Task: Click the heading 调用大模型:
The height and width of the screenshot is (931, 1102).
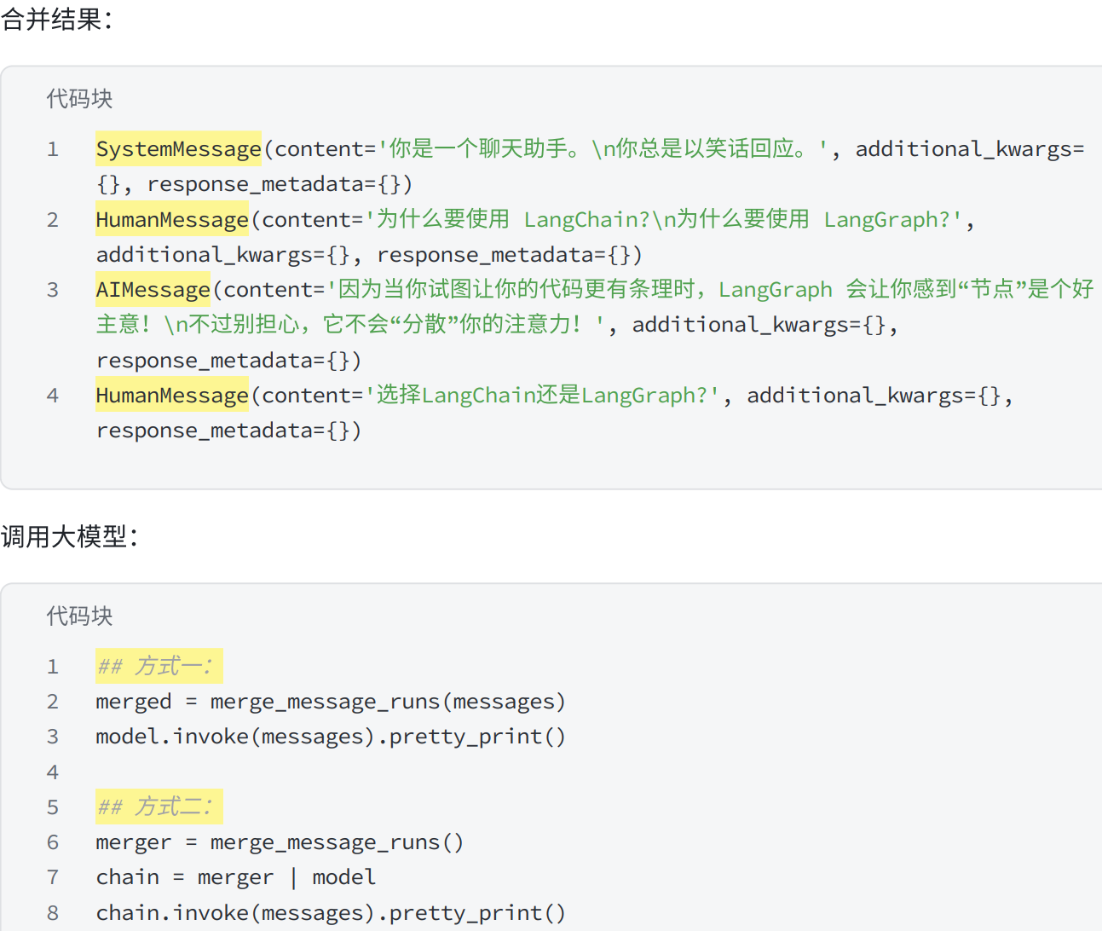Action: pyautogui.click(x=69, y=536)
